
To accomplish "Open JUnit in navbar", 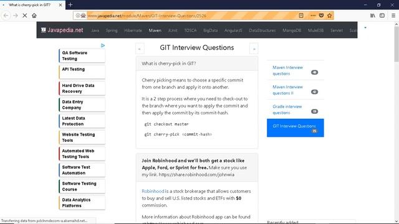I will [173, 30].
